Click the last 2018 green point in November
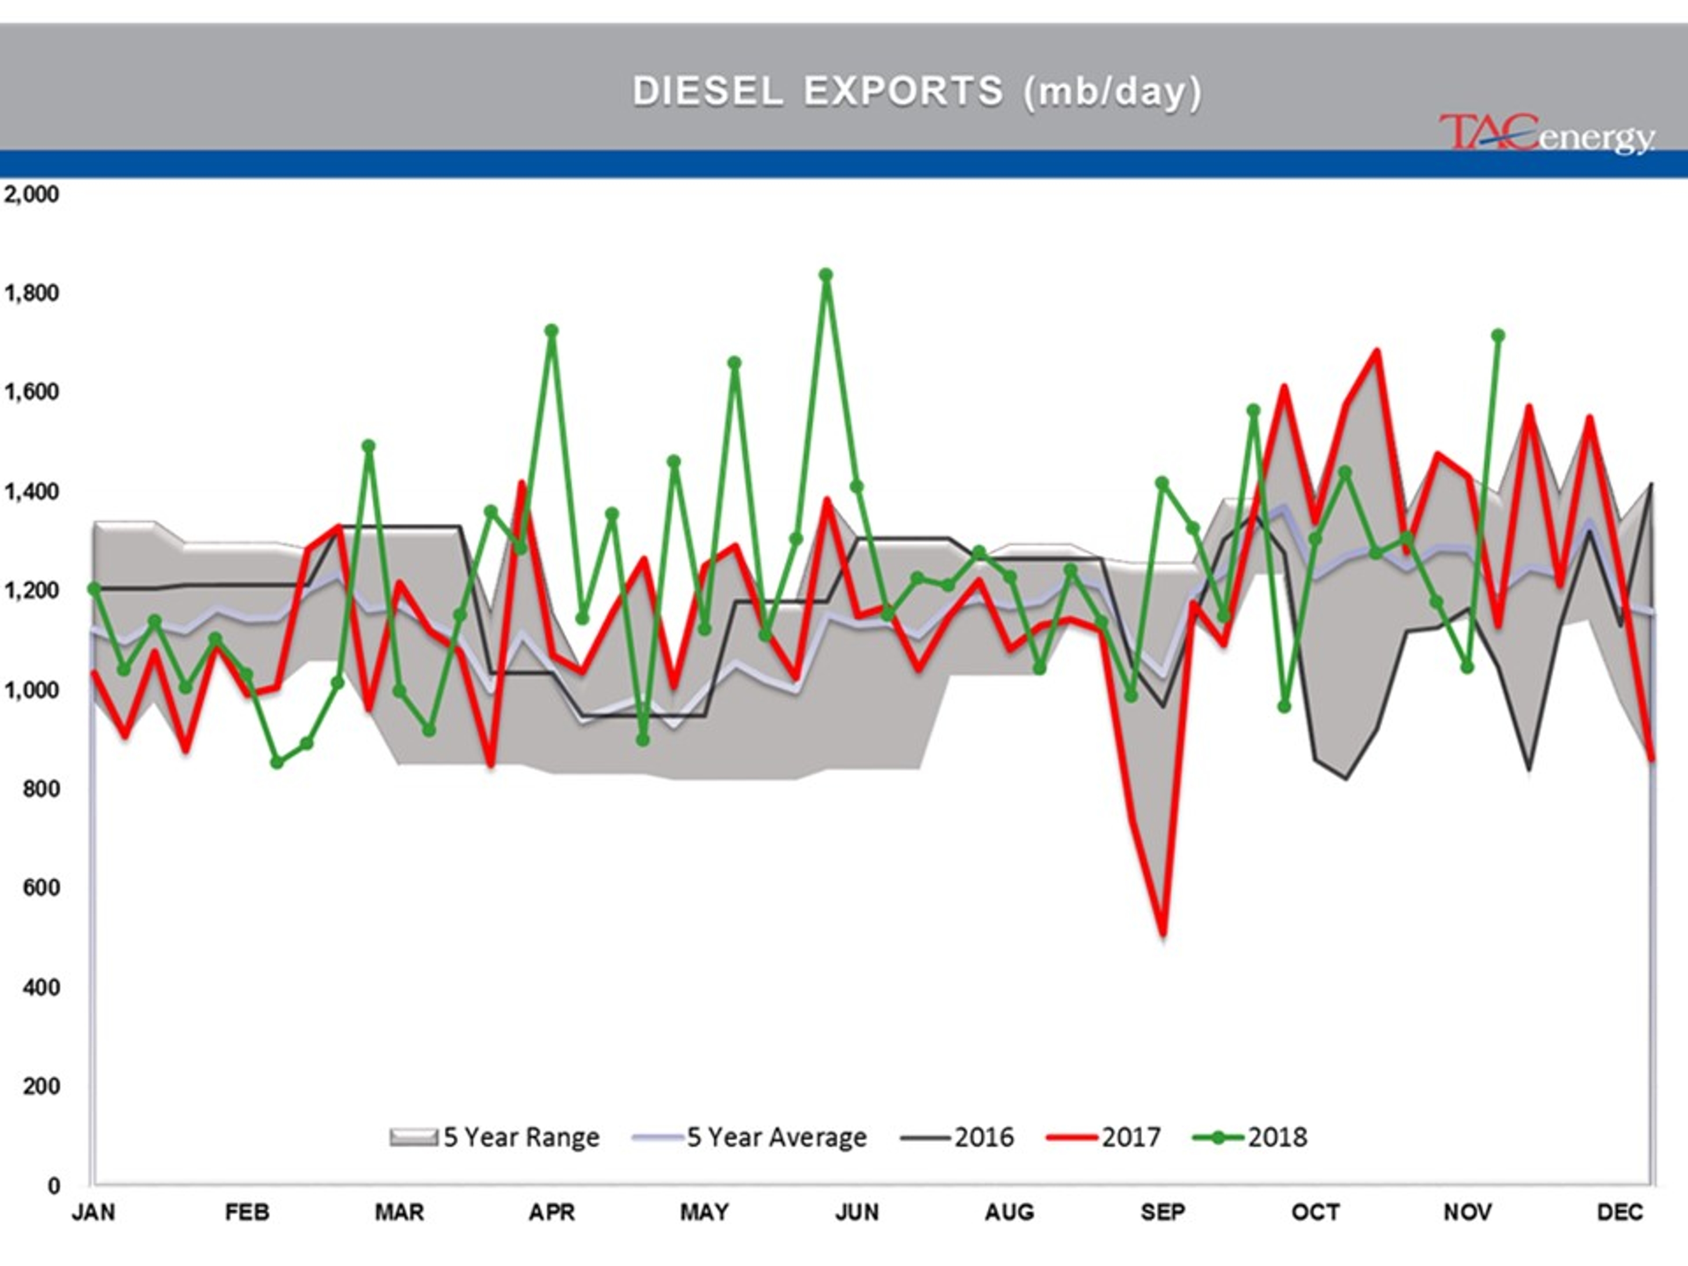1688x1266 pixels. (1497, 335)
